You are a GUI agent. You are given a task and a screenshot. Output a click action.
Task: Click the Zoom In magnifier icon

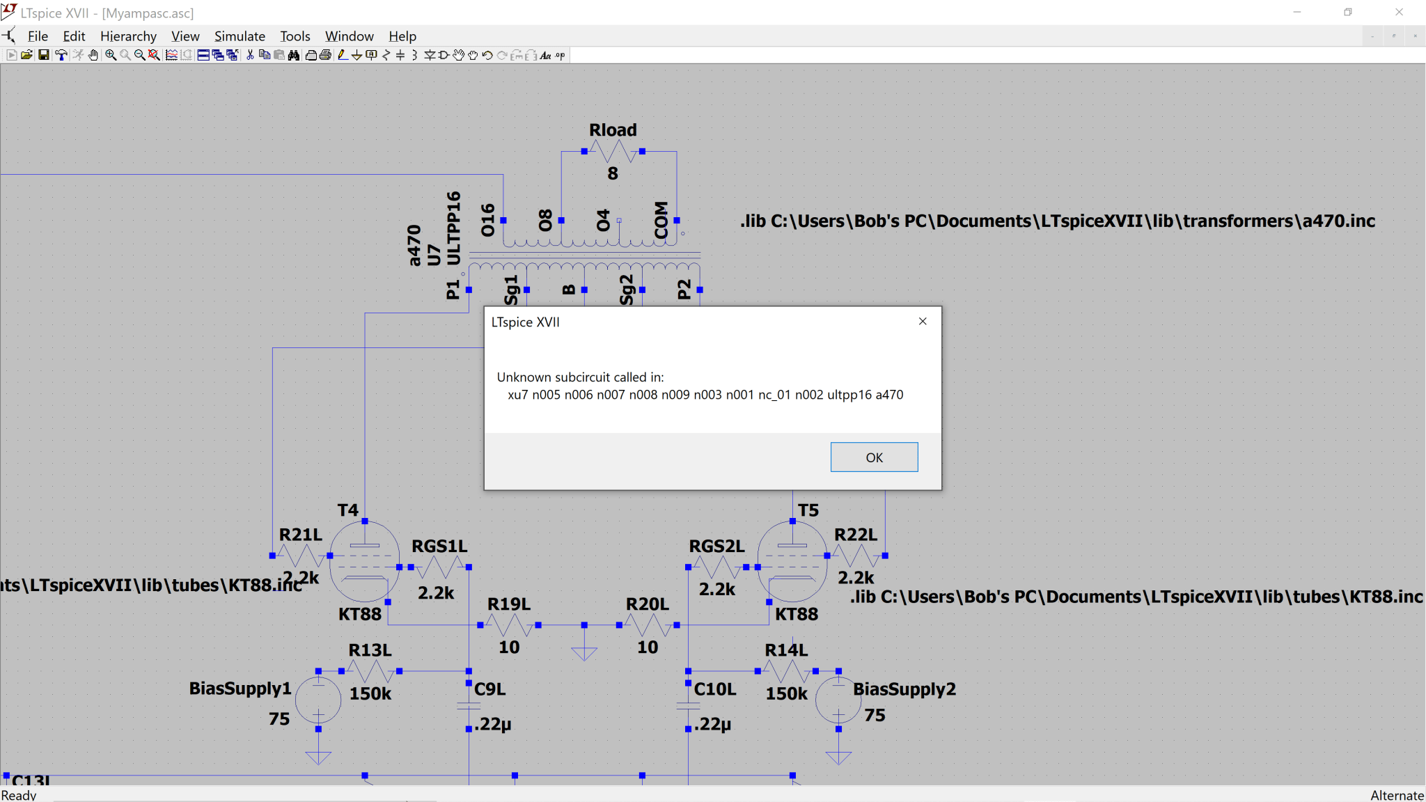tap(111, 55)
